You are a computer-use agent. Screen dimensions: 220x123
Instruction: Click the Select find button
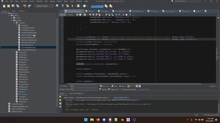122,86
